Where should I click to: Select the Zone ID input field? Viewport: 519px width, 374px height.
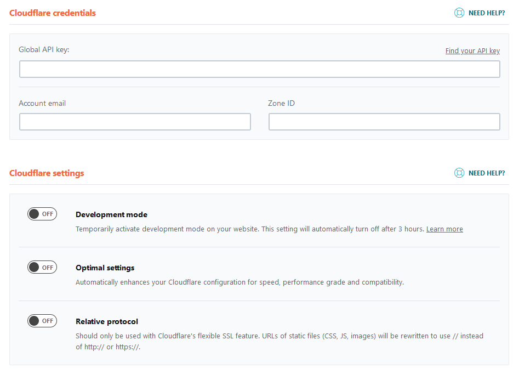point(384,121)
